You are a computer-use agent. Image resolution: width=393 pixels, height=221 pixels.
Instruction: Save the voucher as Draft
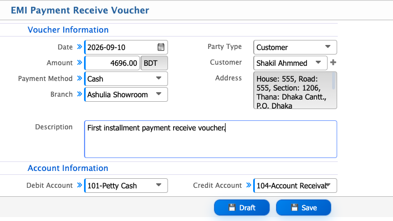pyautogui.click(x=242, y=208)
